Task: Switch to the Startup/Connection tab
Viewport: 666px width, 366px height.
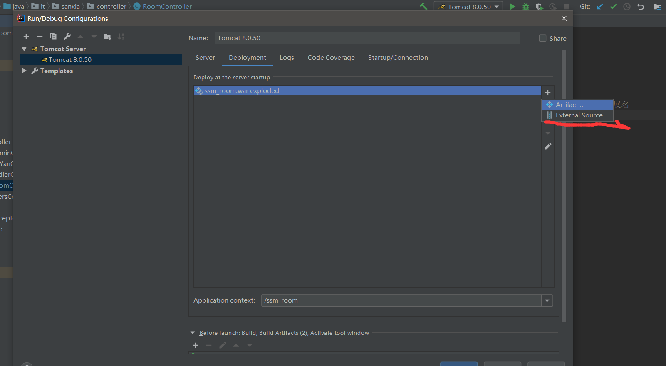Action: tap(398, 58)
